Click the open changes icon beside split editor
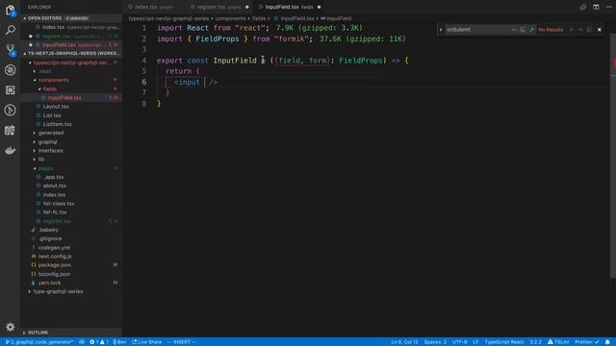 click(582, 7)
